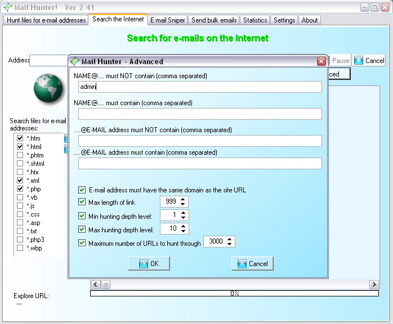
Task: Click the URL limit 3000 field
Action: pos(215,241)
